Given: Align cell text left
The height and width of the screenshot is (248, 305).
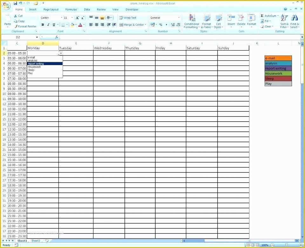Looking at the screenshot, I should pos(91,25).
